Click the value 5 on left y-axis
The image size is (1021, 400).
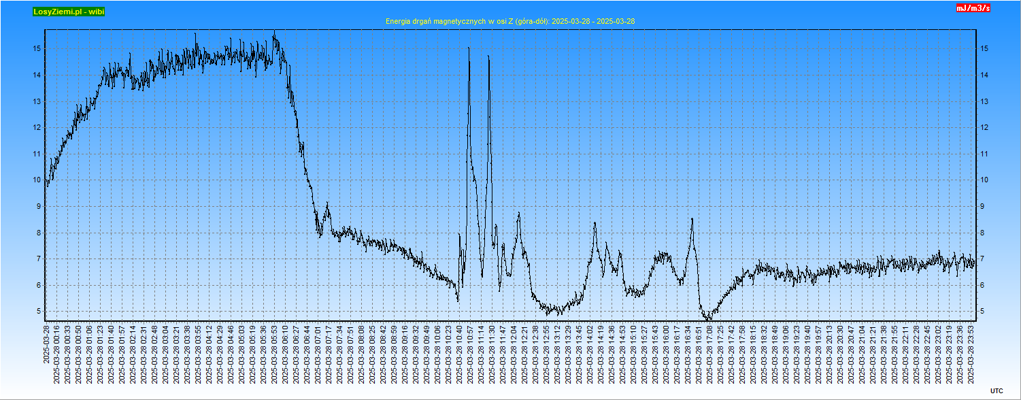click(39, 312)
